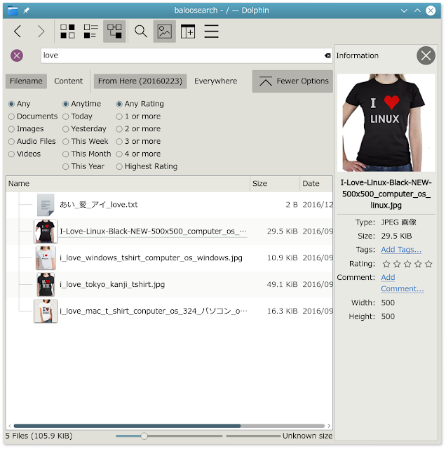Click 5 Files (105.9 KiB) status text
This screenshot has width=446, height=449.
click(x=39, y=436)
